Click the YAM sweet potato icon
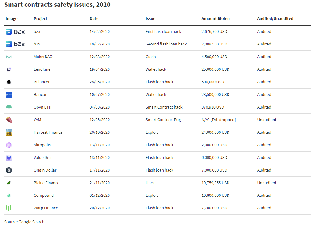 click(x=9, y=120)
